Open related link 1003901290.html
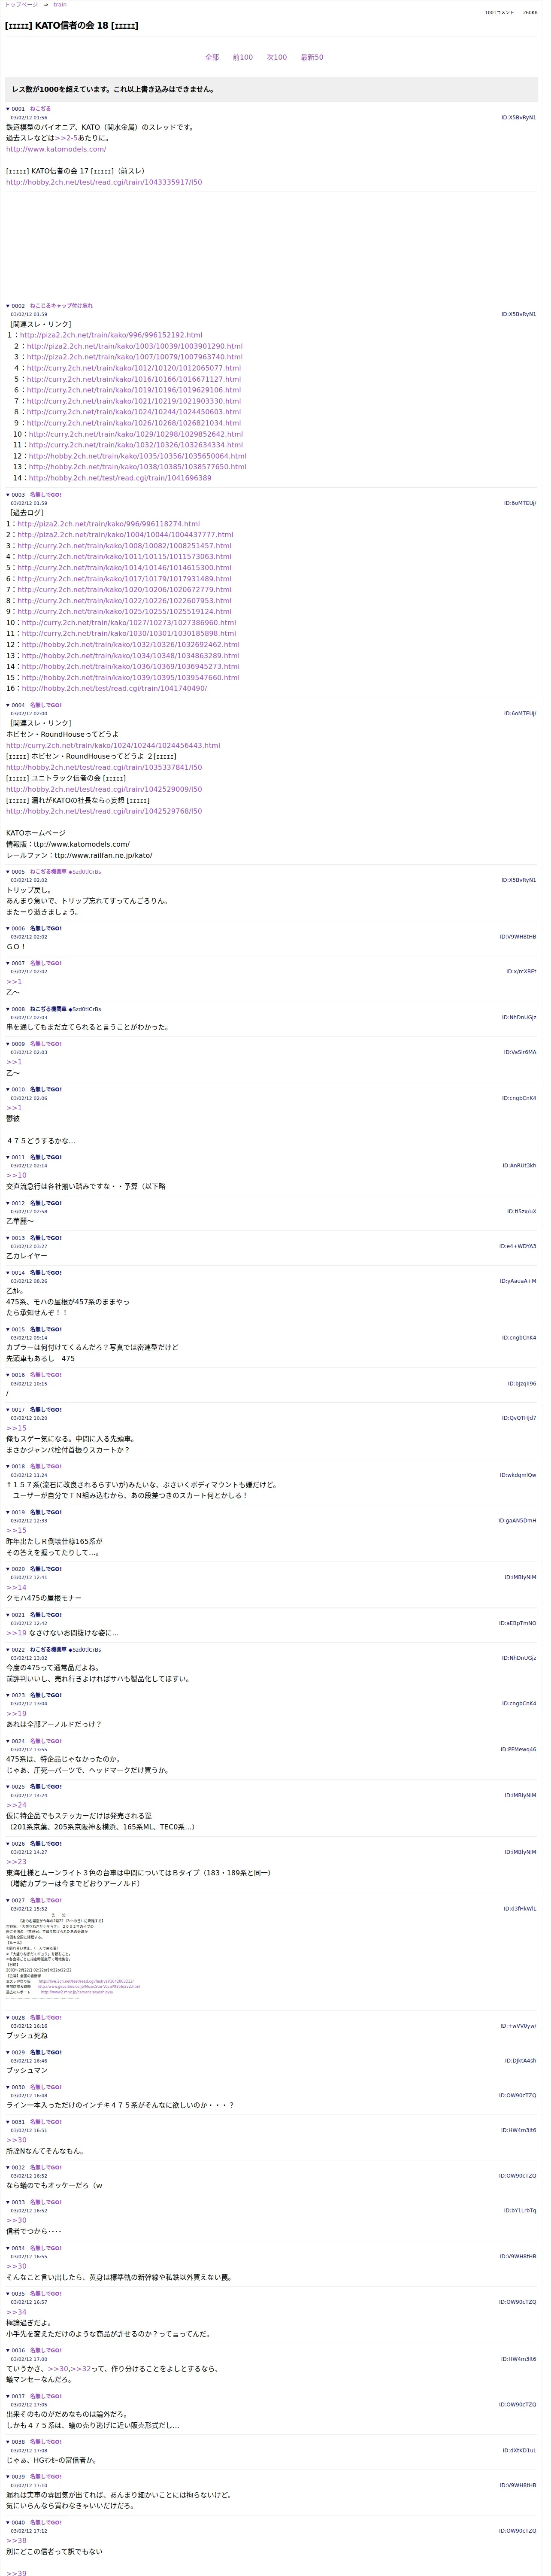551x2576 pixels. click(x=135, y=346)
